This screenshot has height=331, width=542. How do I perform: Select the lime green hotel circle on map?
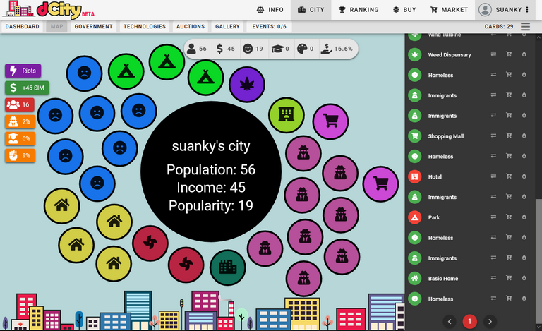pos(287,115)
